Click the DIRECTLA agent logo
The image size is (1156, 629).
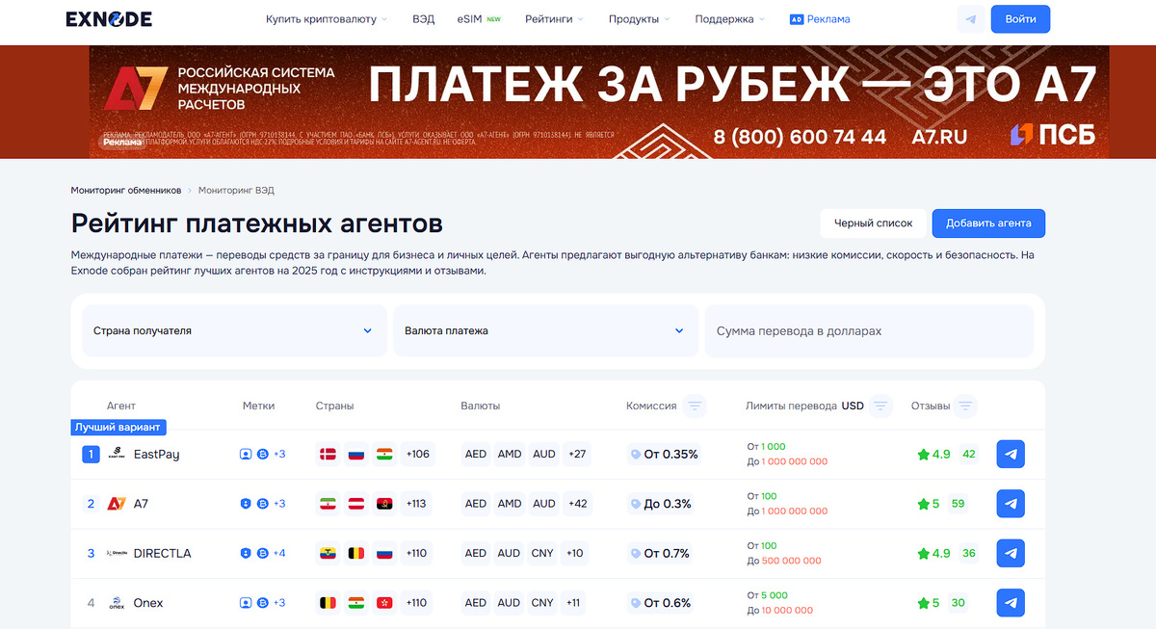[117, 553]
